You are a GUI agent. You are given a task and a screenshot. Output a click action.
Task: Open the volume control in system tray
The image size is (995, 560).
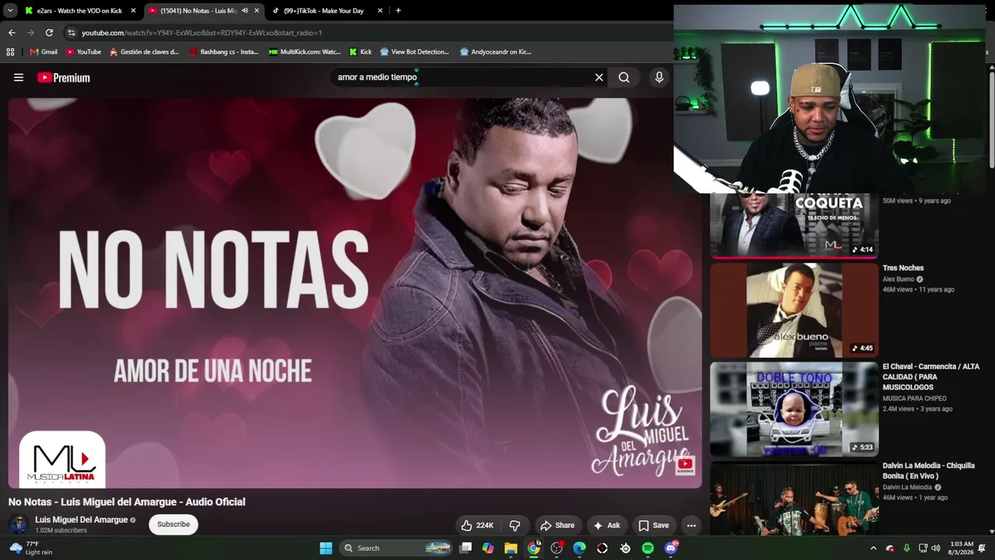935,548
